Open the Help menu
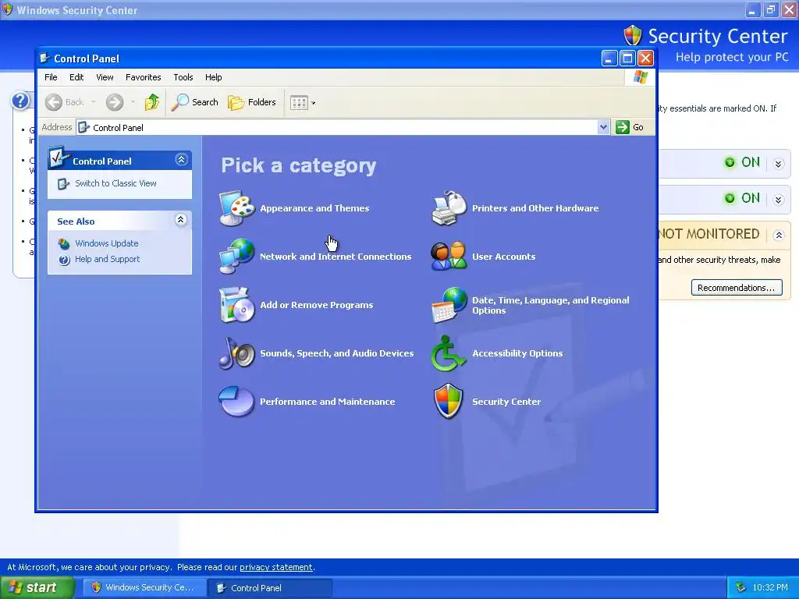 click(214, 77)
